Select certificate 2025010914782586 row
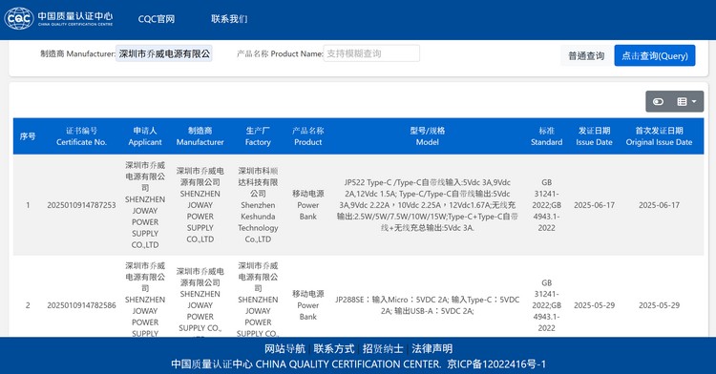 click(358, 297)
